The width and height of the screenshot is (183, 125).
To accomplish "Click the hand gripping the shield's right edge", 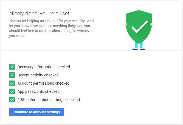I will point(151,25).
